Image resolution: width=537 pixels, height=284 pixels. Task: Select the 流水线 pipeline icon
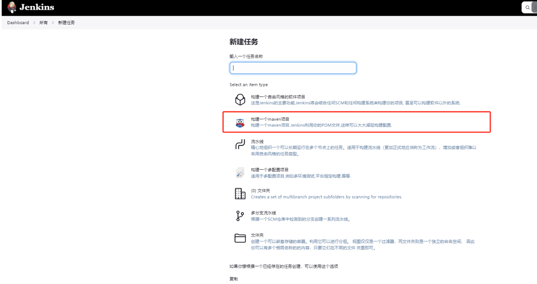tap(240, 145)
